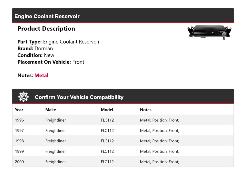Screen dimensions: 246x175
Task: Click the Year column header
Action: pyautogui.click(x=19, y=110)
